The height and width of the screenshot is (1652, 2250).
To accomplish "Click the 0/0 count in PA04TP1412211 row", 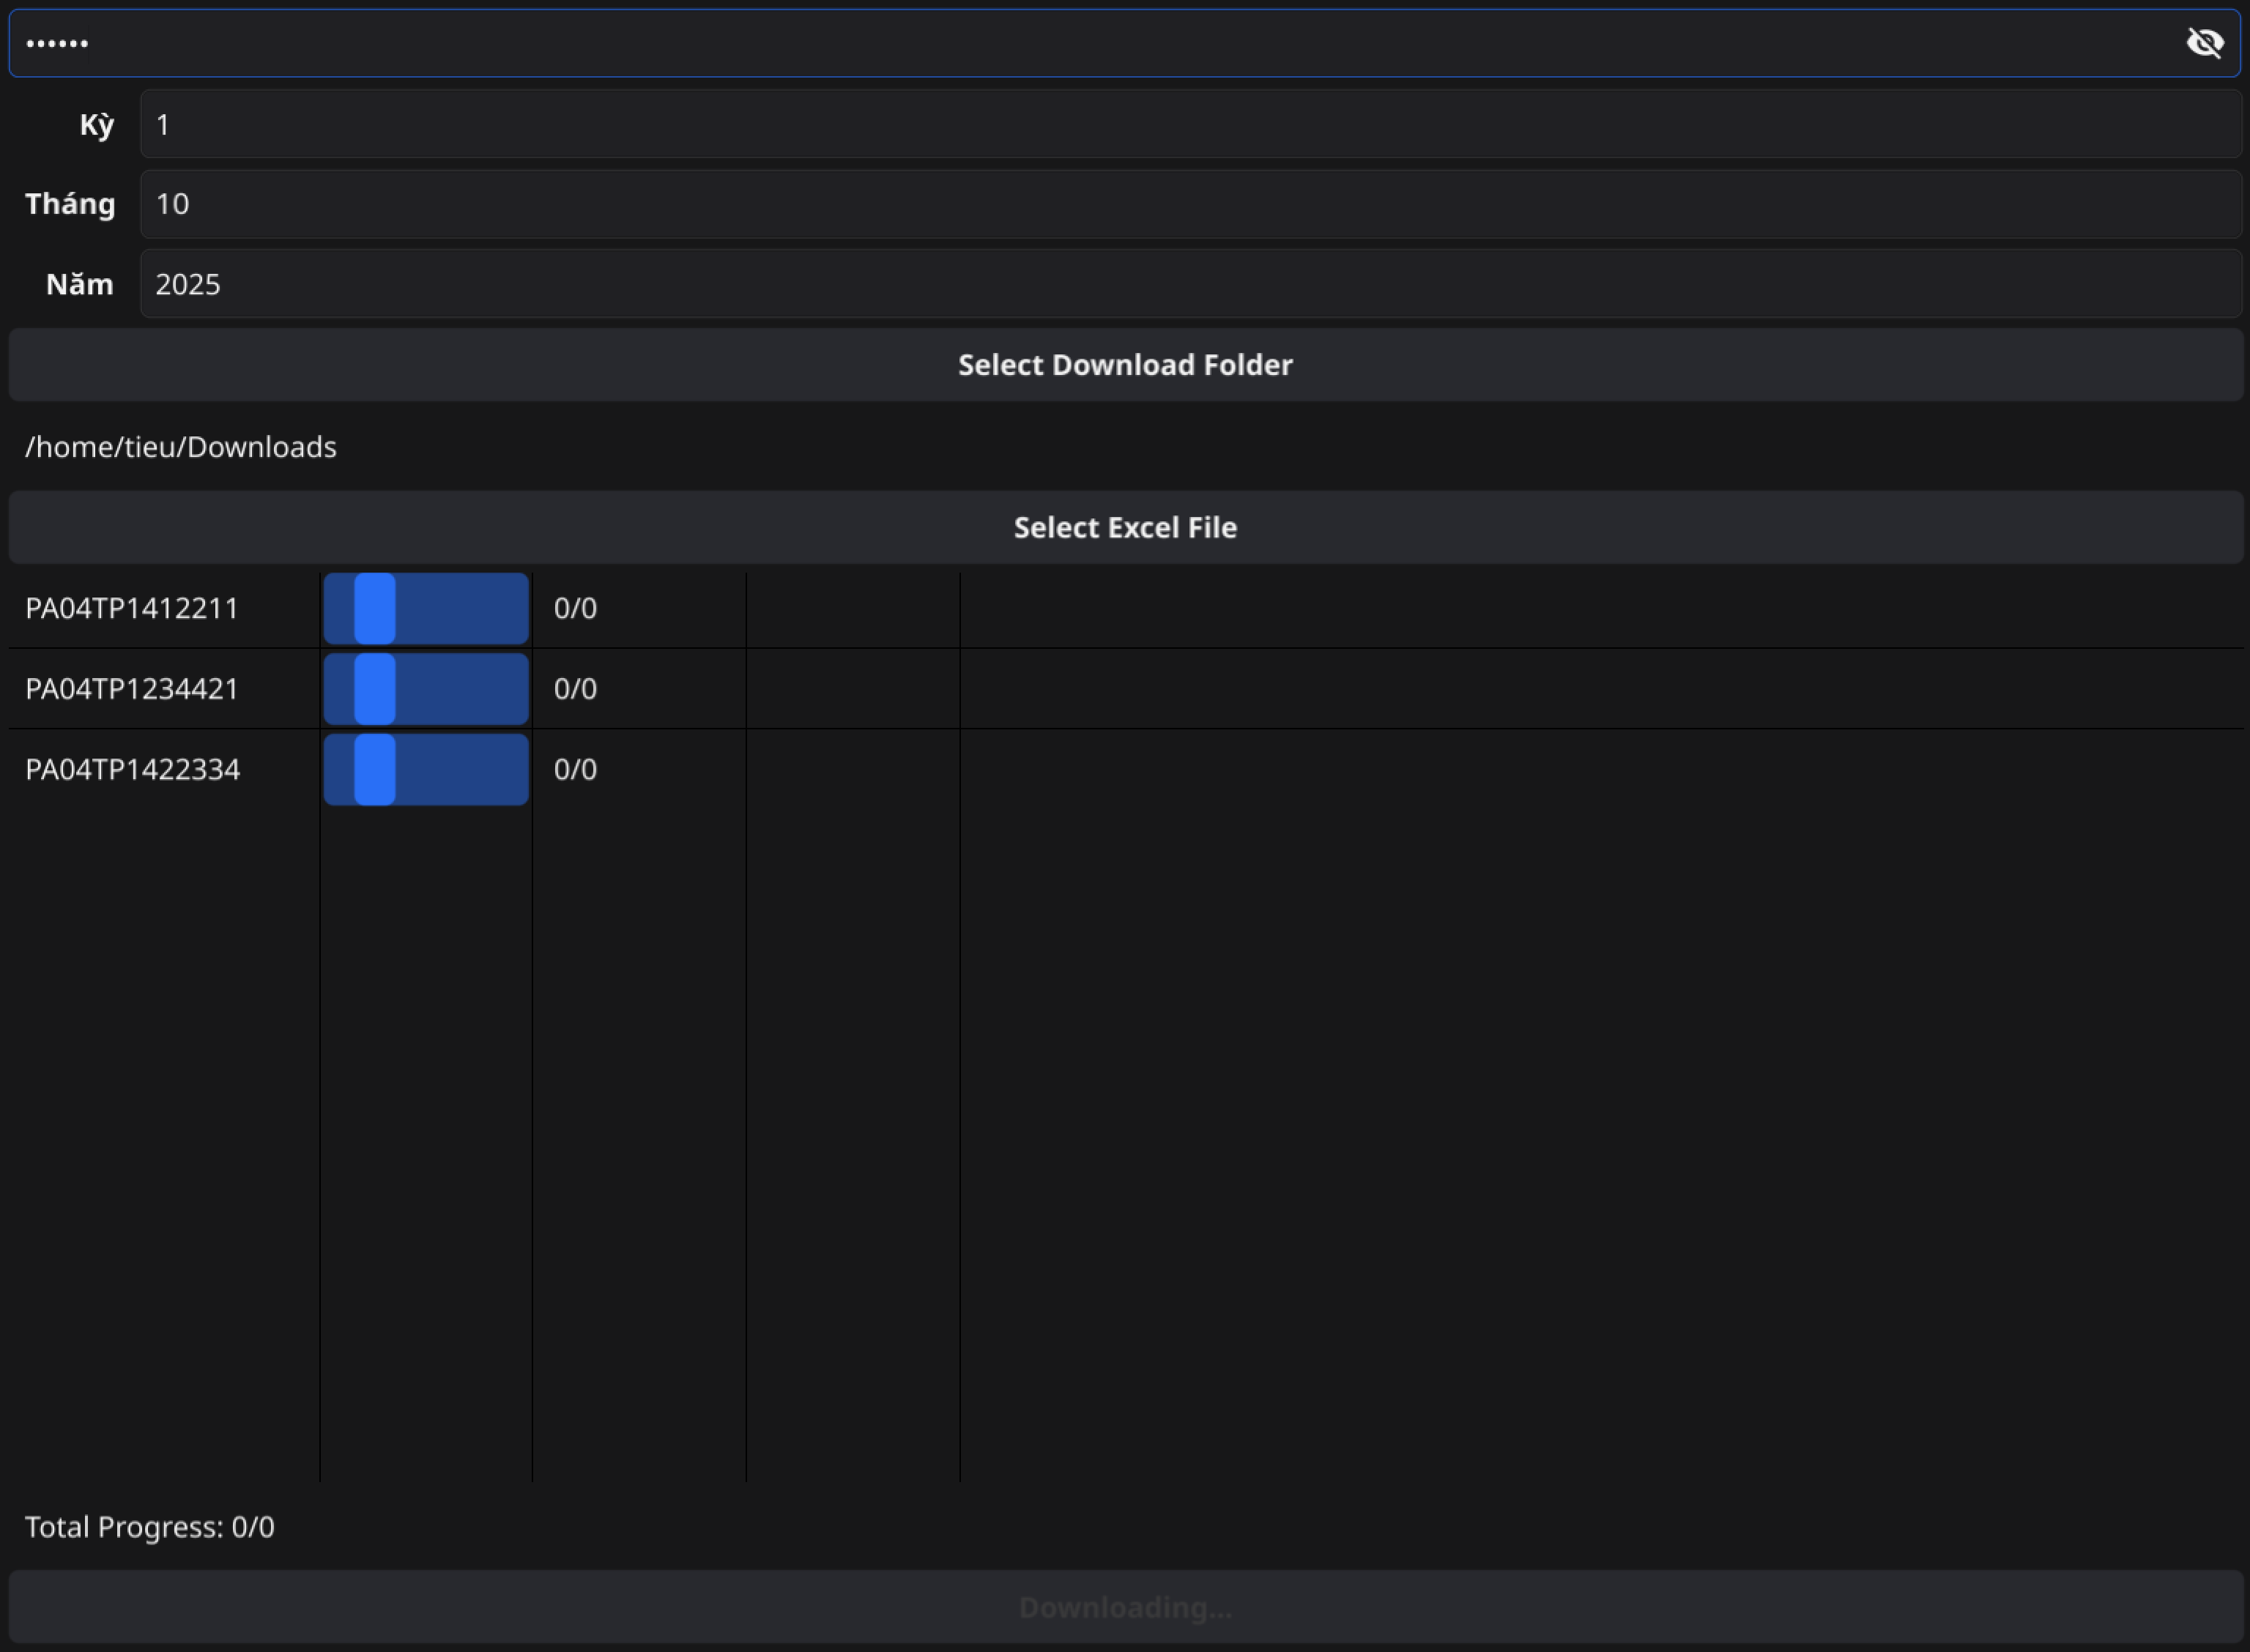I will [575, 608].
